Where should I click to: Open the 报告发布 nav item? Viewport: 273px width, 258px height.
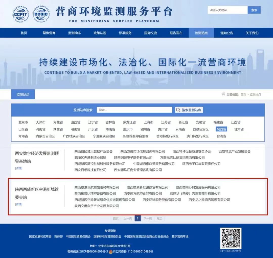click(176, 33)
